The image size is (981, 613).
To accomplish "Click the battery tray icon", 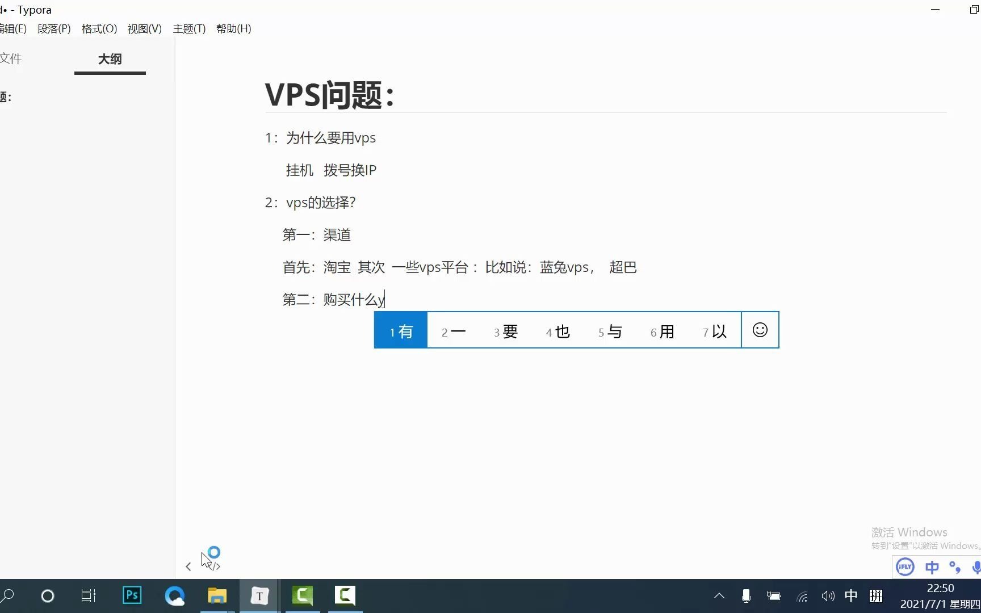I will (x=773, y=596).
